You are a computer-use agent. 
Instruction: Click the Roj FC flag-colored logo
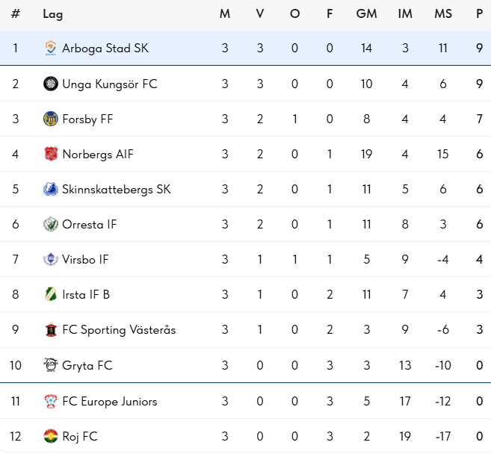tap(50, 436)
